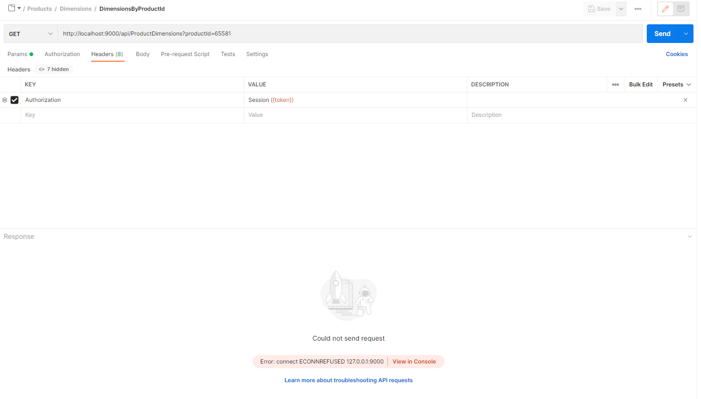Viewport: 701px width, 399px height.
Task: Click the empty Key input field
Action: pyautogui.click(x=132, y=115)
